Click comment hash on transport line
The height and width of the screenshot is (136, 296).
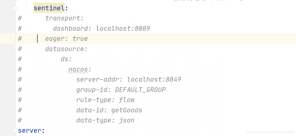pyautogui.click(x=20, y=18)
